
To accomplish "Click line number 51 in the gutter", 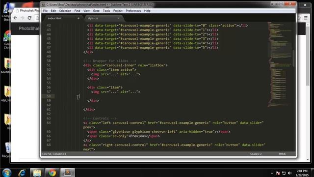I will click(x=49, y=65).
